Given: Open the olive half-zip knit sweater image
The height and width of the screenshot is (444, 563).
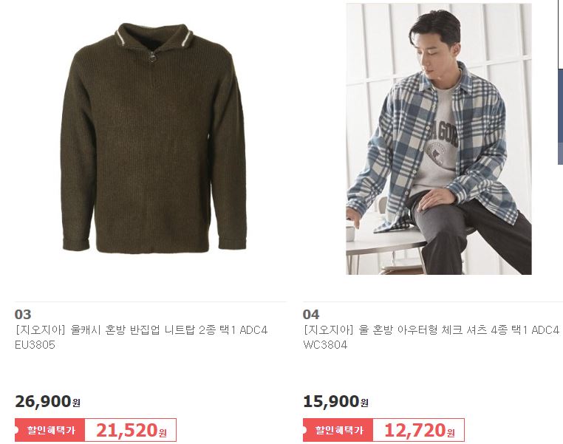Looking at the screenshot, I should (154, 139).
